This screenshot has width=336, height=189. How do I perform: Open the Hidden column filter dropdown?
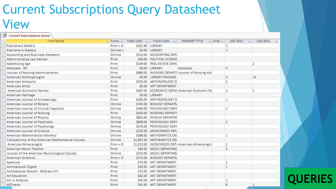pyautogui.click(x=222, y=41)
